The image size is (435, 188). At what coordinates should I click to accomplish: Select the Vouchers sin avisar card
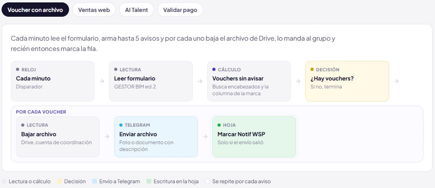coord(249,81)
